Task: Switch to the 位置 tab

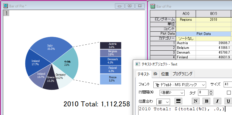Action: pos(165,74)
